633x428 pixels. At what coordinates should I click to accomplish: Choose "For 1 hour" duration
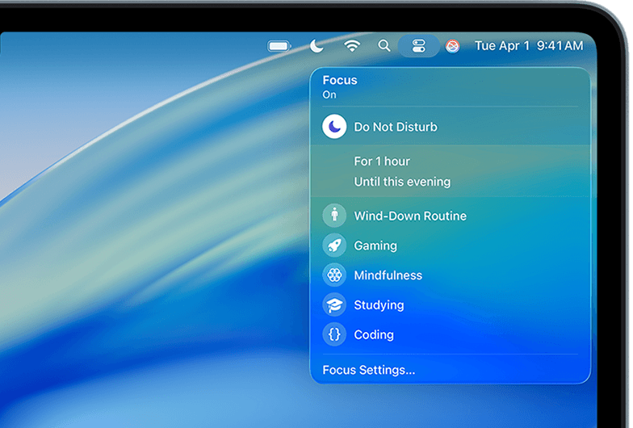(x=382, y=162)
